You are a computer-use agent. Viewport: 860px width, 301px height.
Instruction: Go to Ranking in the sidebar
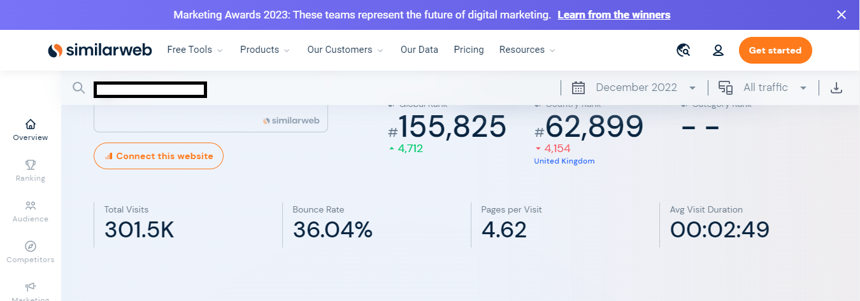[31, 171]
